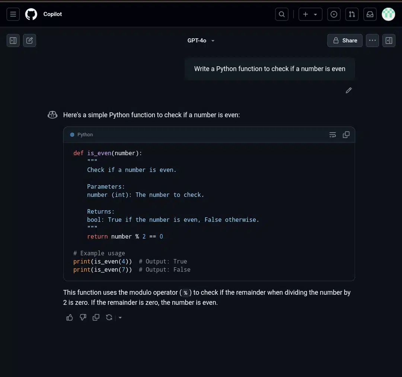Click 'Here's a simple Python function' intro text
This screenshot has height=377, width=402.
pos(151,115)
